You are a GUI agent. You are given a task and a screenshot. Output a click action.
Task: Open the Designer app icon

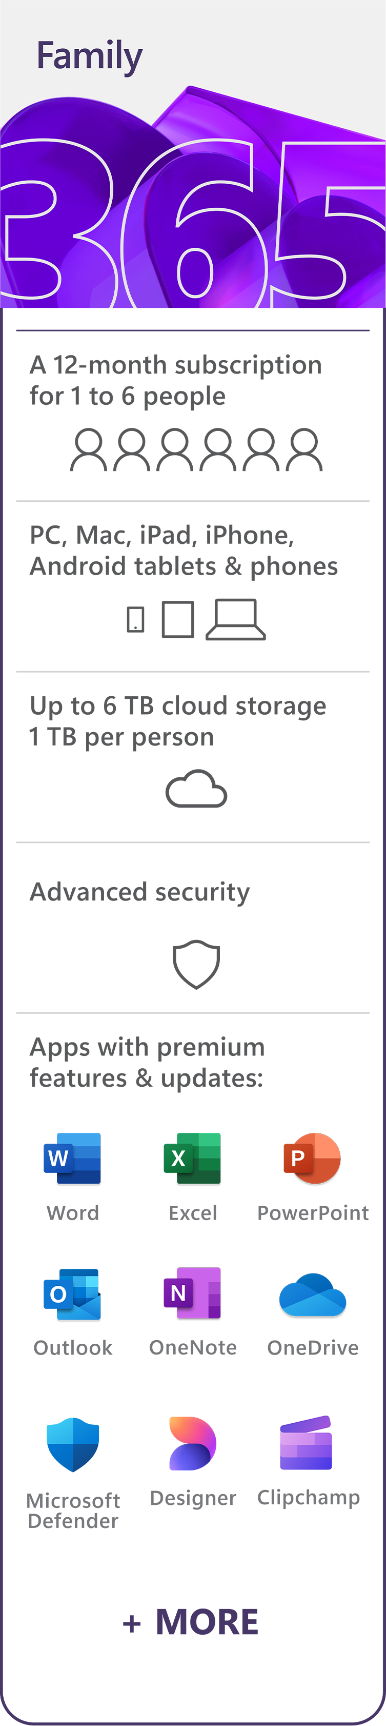pyautogui.click(x=193, y=1443)
